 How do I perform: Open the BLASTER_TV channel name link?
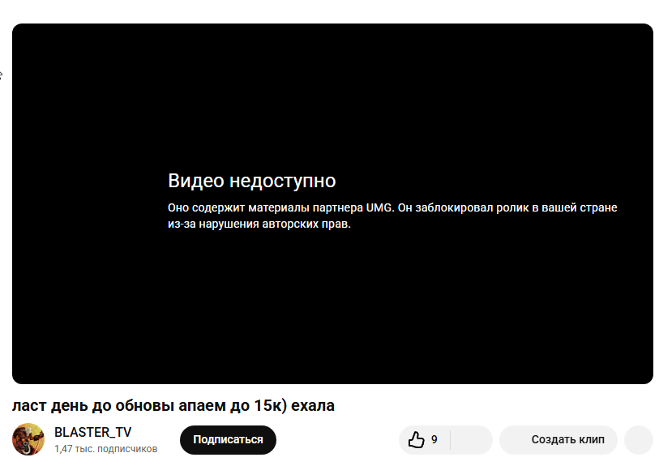93,432
